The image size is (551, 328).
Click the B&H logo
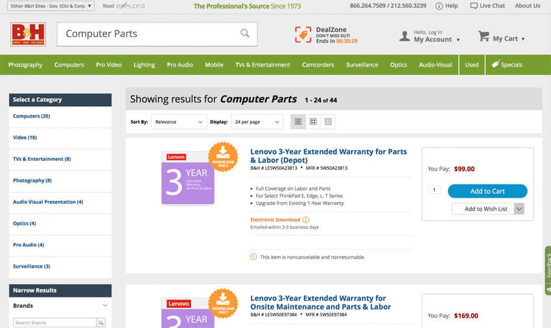[28, 34]
